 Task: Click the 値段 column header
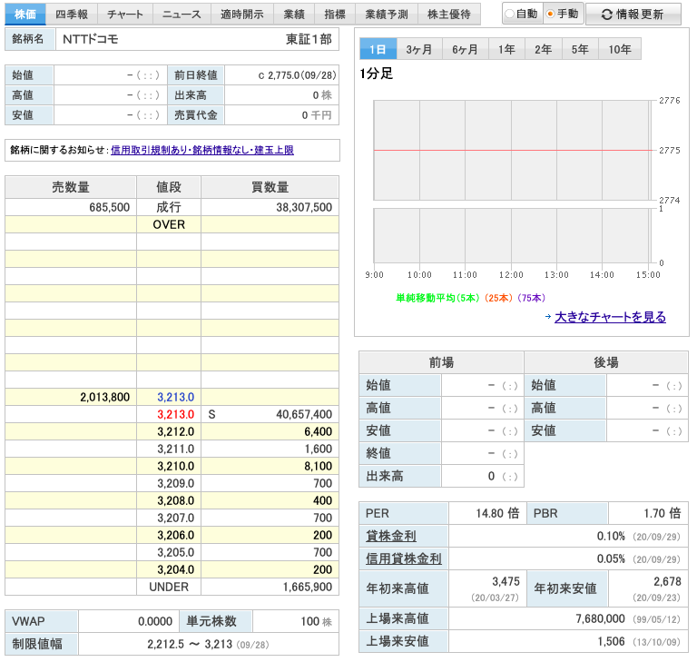169,187
